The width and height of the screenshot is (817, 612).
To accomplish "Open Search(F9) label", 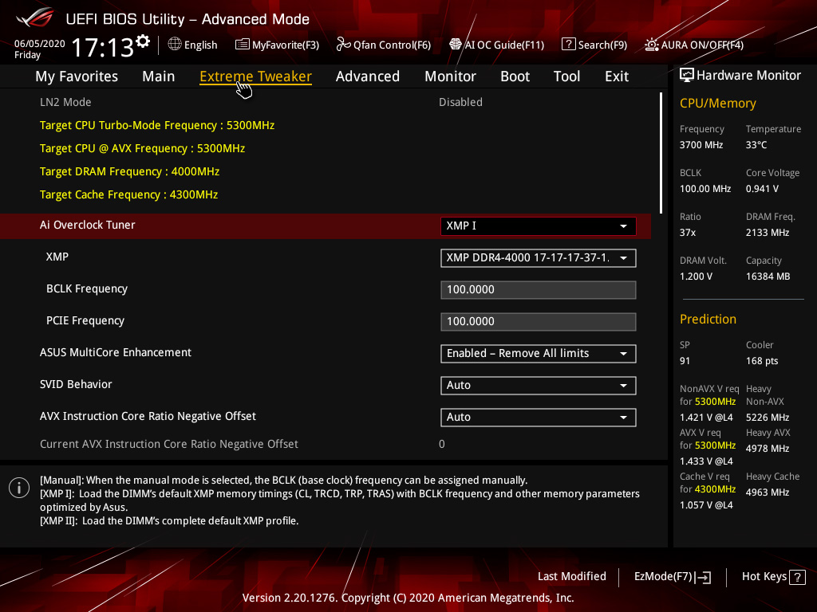I will coord(602,45).
